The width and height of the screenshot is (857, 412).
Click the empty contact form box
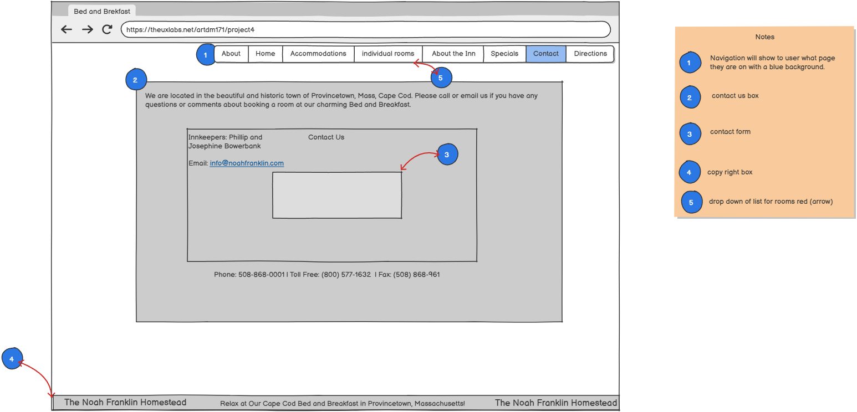(x=337, y=195)
